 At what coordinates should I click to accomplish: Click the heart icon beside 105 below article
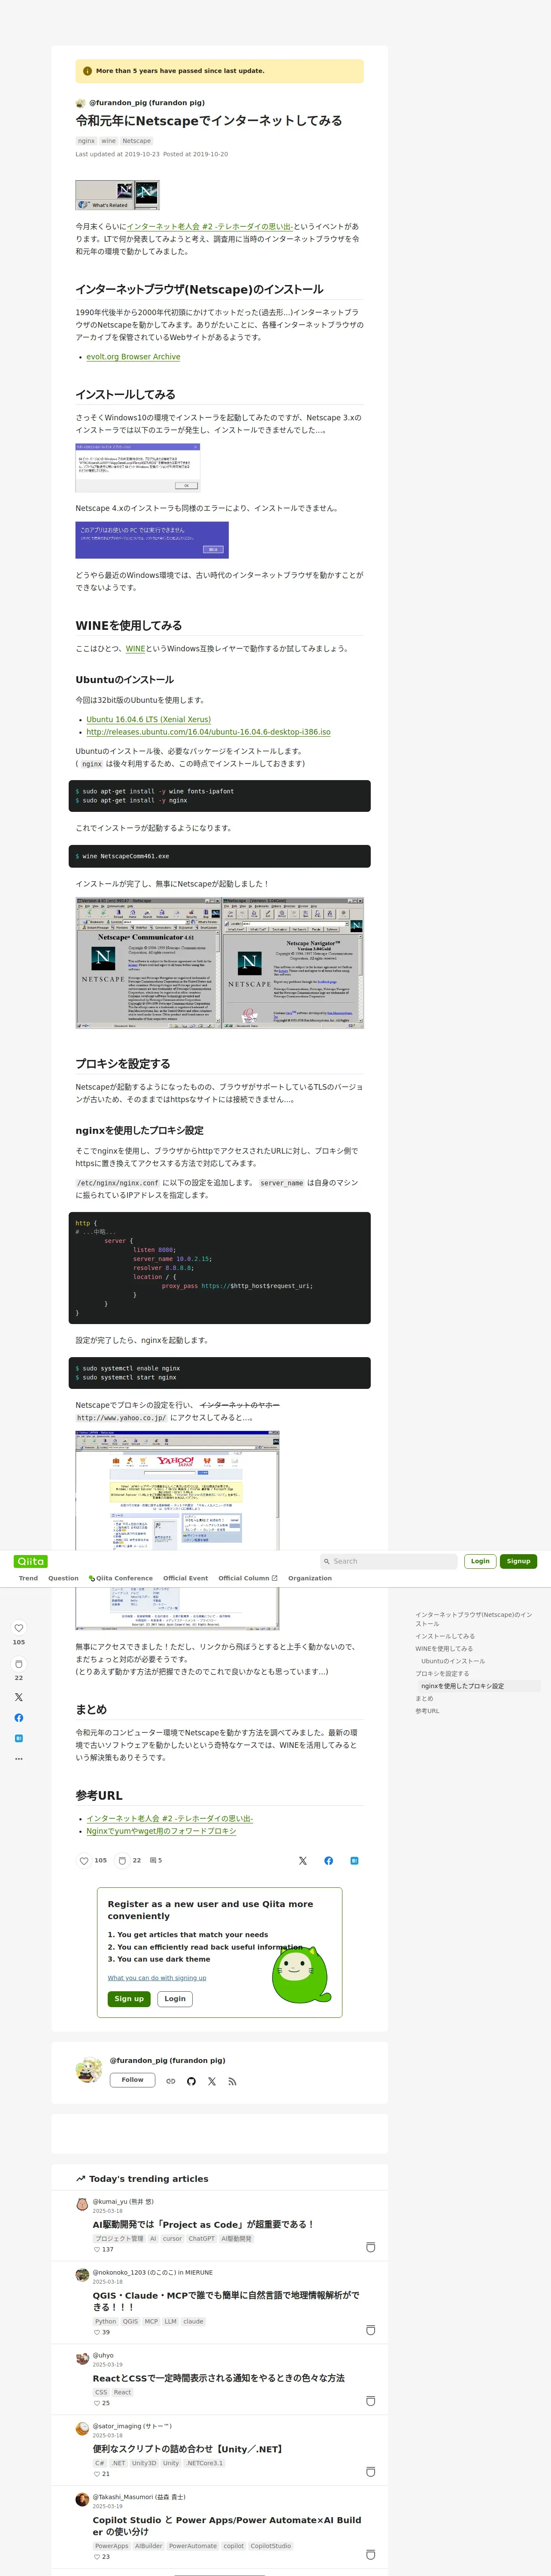(x=84, y=1861)
